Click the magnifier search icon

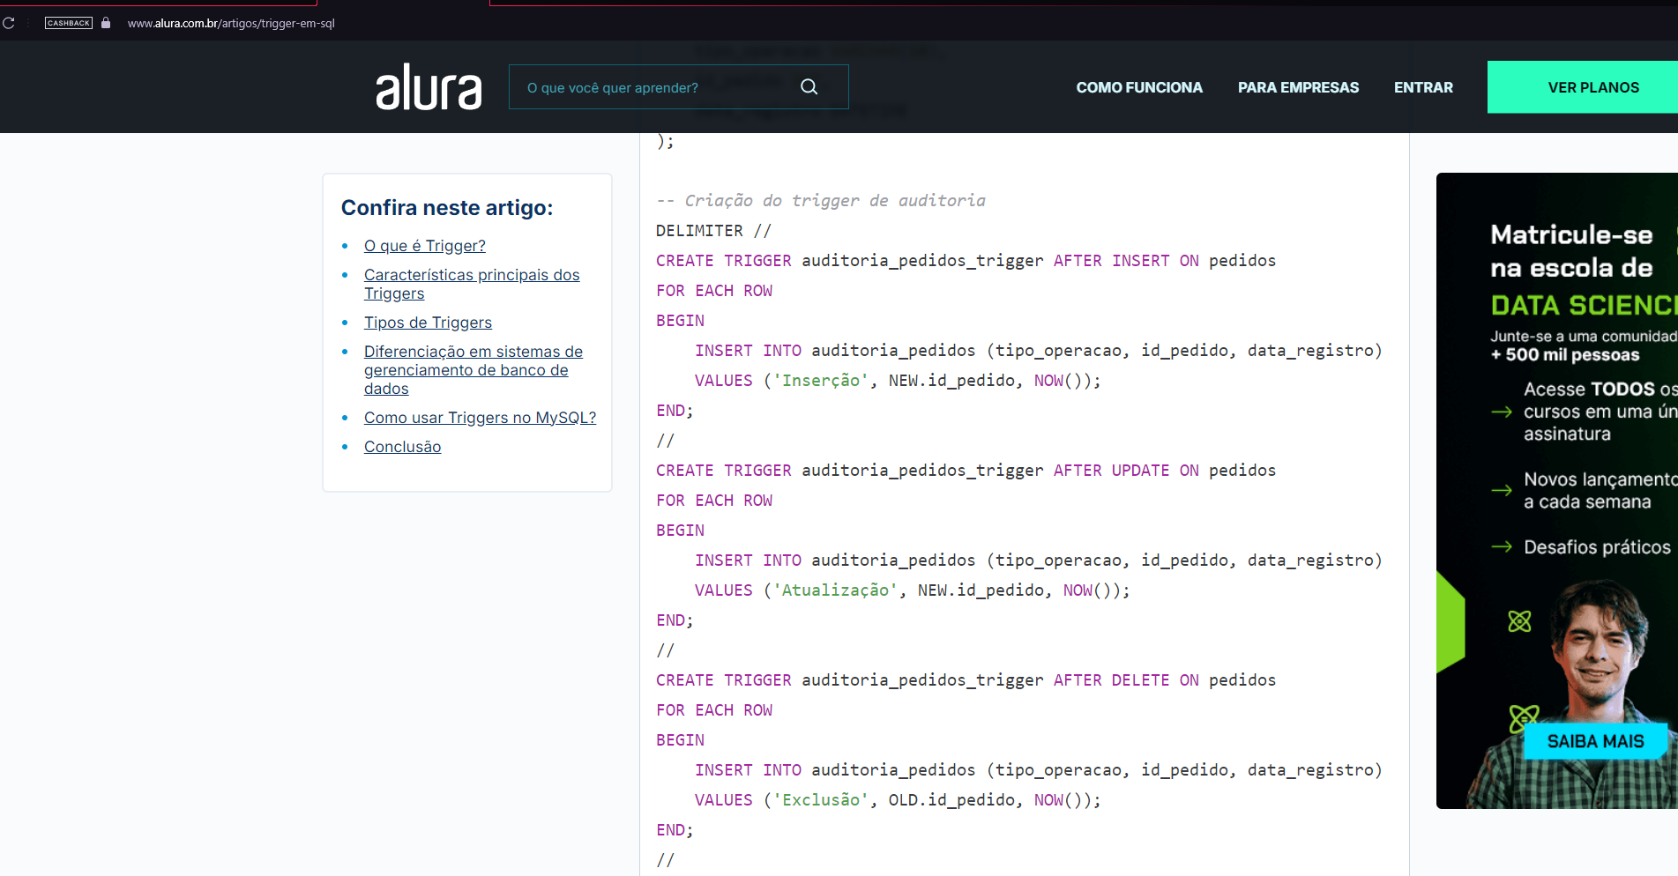[809, 87]
